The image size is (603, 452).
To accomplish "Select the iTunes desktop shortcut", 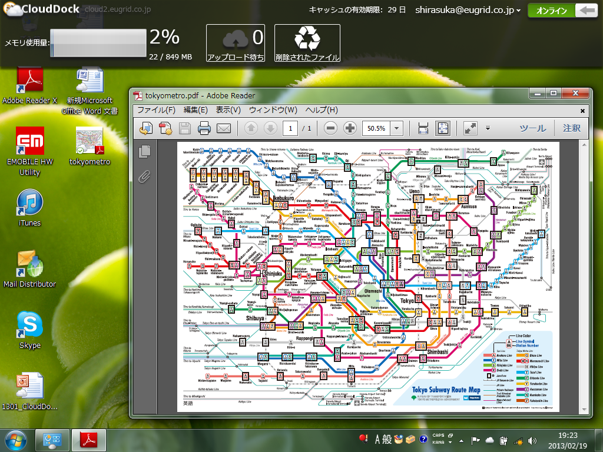I will click(x=29, y=208).
